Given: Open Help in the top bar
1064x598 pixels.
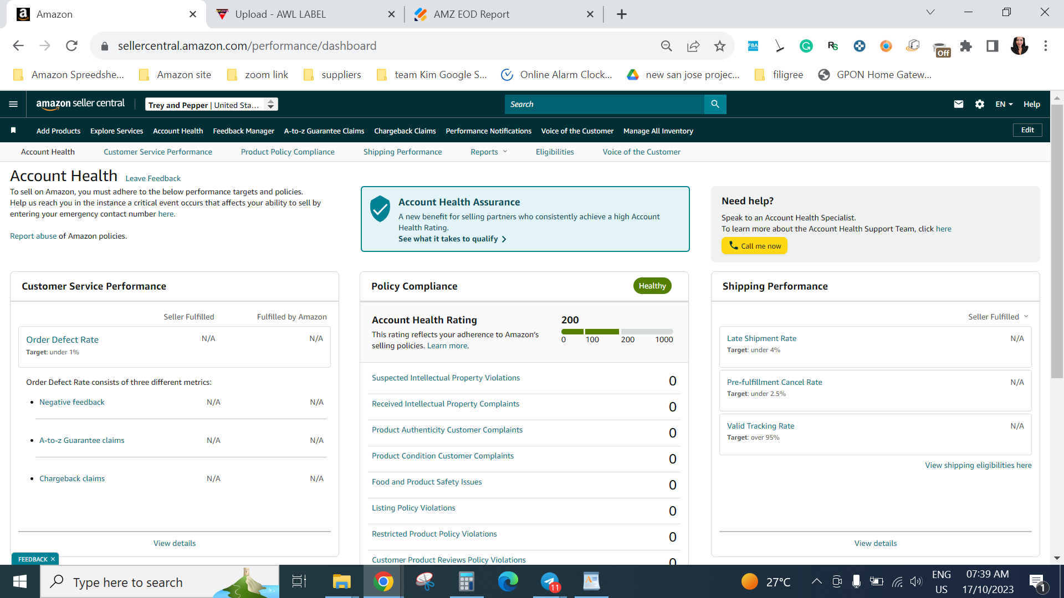Looking at the screenshot, I should 1031,104.
